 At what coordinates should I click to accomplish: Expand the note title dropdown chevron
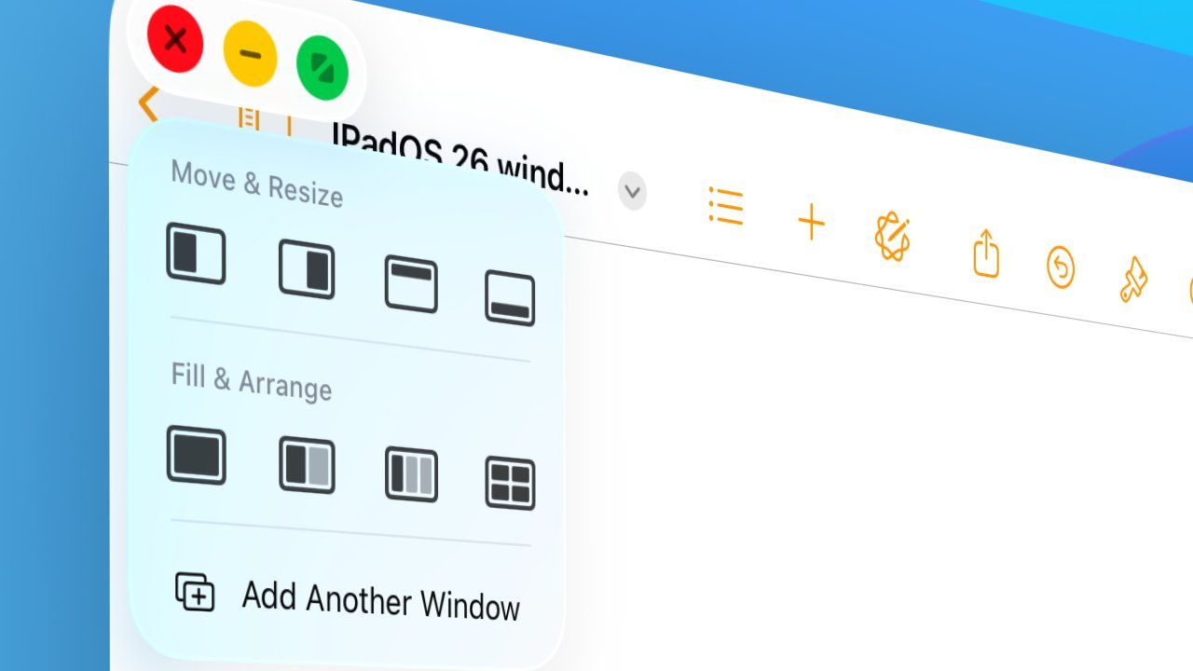point(632,193)
